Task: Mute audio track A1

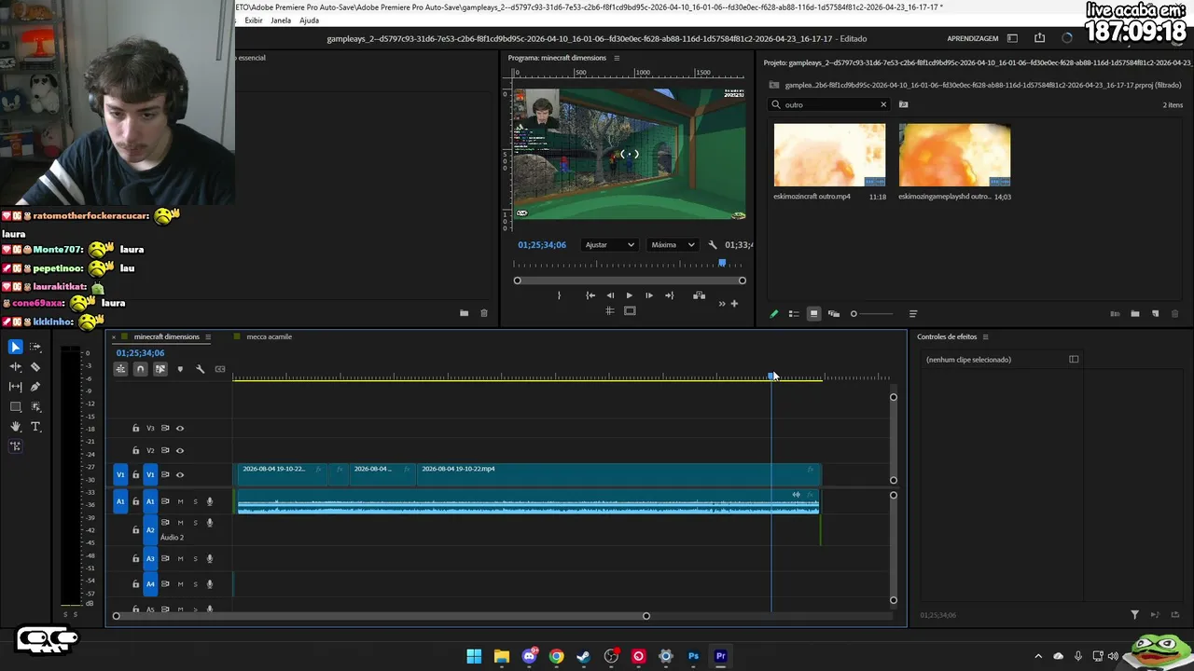Action: click(x=180, y=501)
